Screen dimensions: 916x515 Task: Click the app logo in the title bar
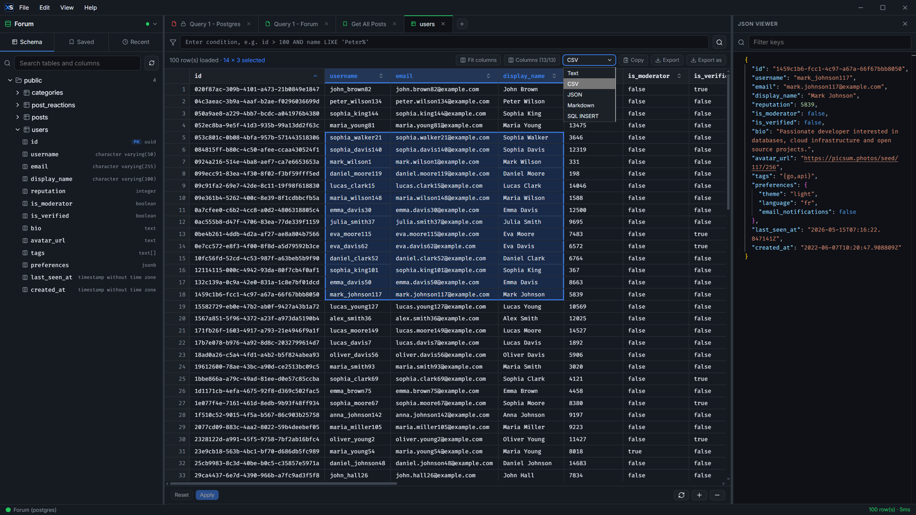(9, 8)
